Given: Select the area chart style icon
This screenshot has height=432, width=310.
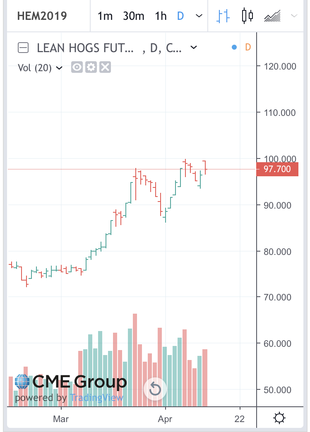Looking at the screenshot, I should [272, 16].
